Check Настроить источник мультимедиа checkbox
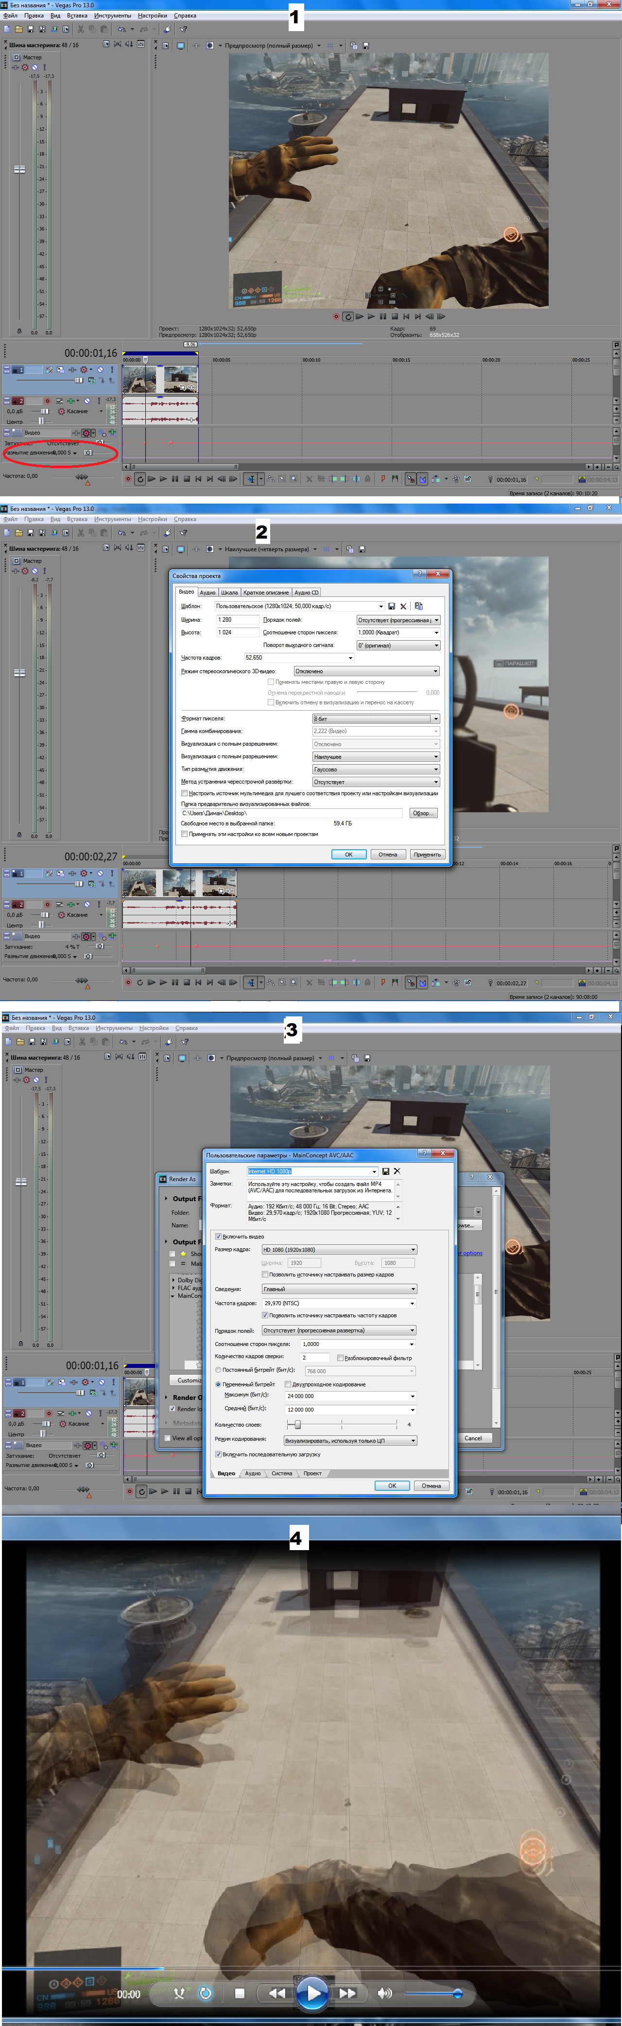622x2026 pixels. pyautogui.click(x=185, y=793)
